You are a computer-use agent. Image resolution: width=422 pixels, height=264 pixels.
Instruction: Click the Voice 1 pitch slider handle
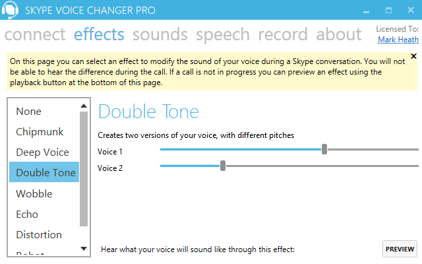(324, 149)
